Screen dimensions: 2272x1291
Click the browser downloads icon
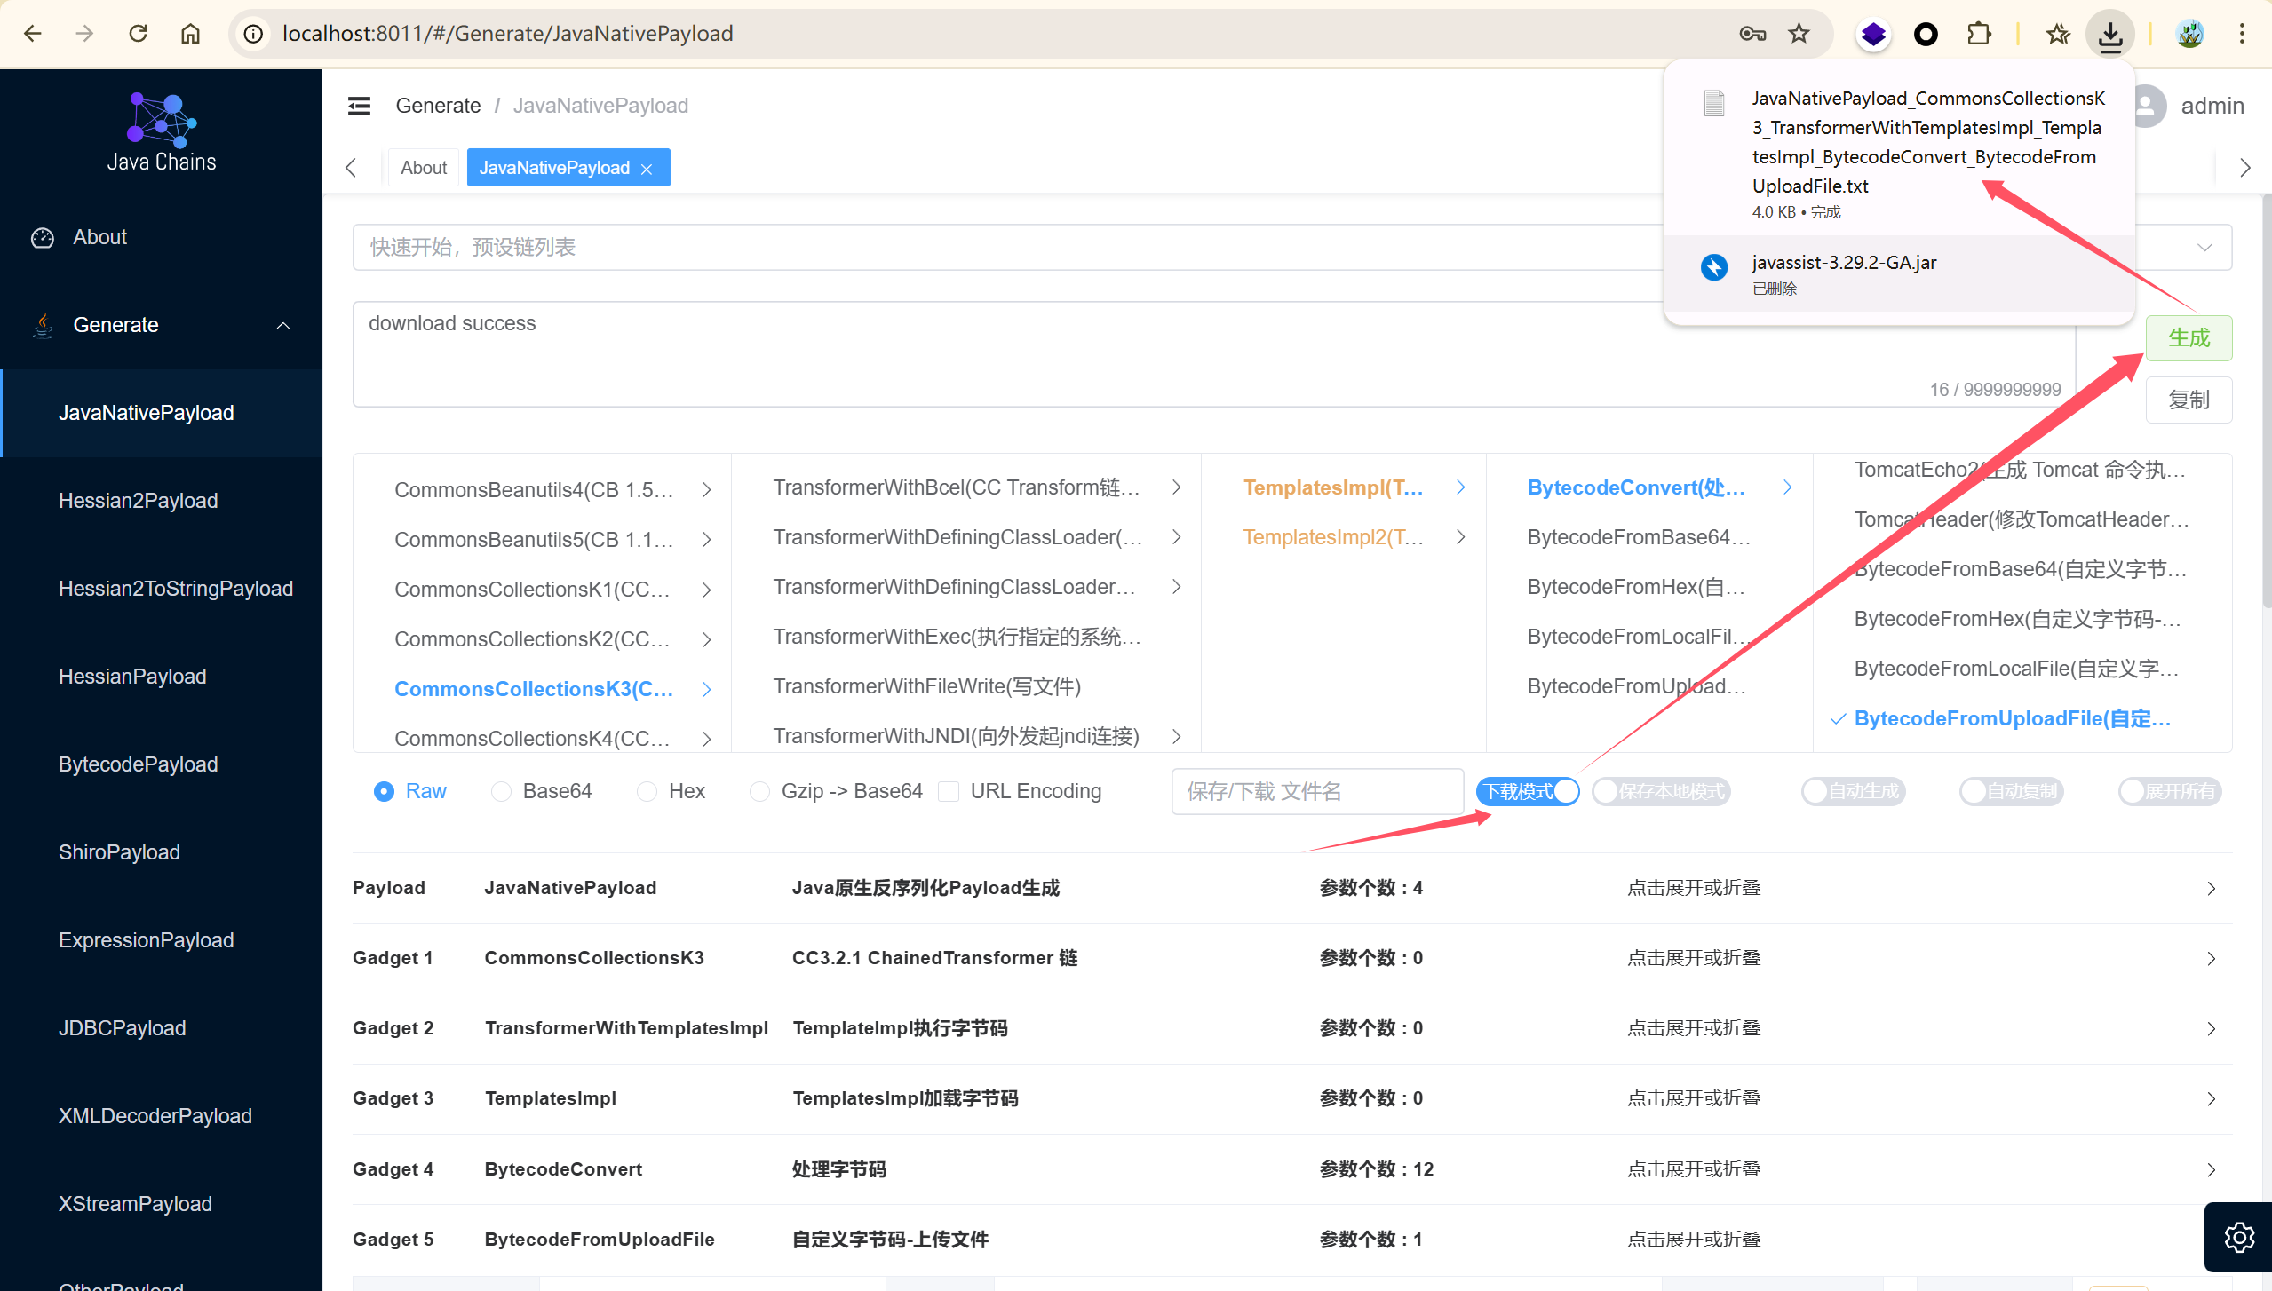coord(2109,34)
